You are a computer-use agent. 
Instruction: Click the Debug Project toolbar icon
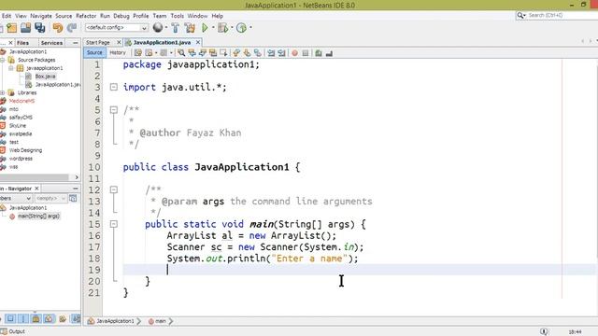point(222,28)
